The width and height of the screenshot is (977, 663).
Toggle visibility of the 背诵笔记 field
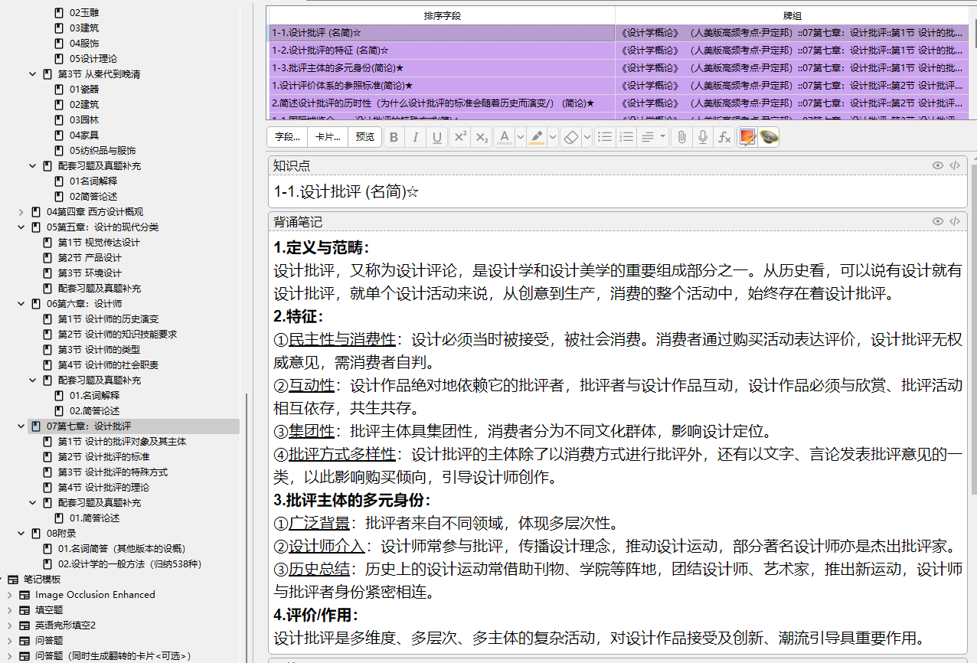938,221
